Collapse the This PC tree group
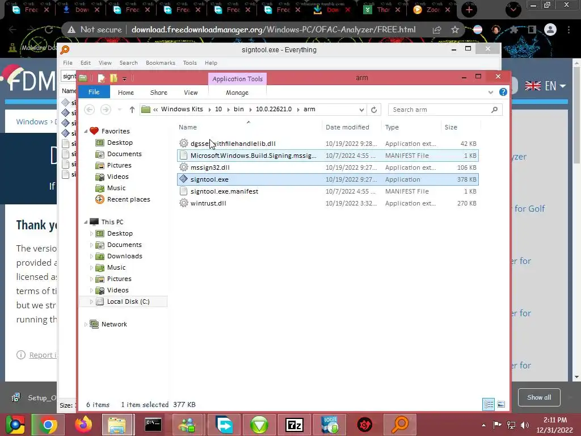This screenshot has width=581, height=436. tap(86, 222)
